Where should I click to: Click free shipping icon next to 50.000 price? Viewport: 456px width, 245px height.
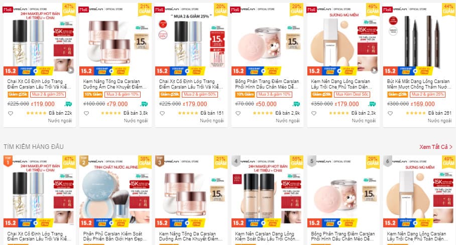296,104
